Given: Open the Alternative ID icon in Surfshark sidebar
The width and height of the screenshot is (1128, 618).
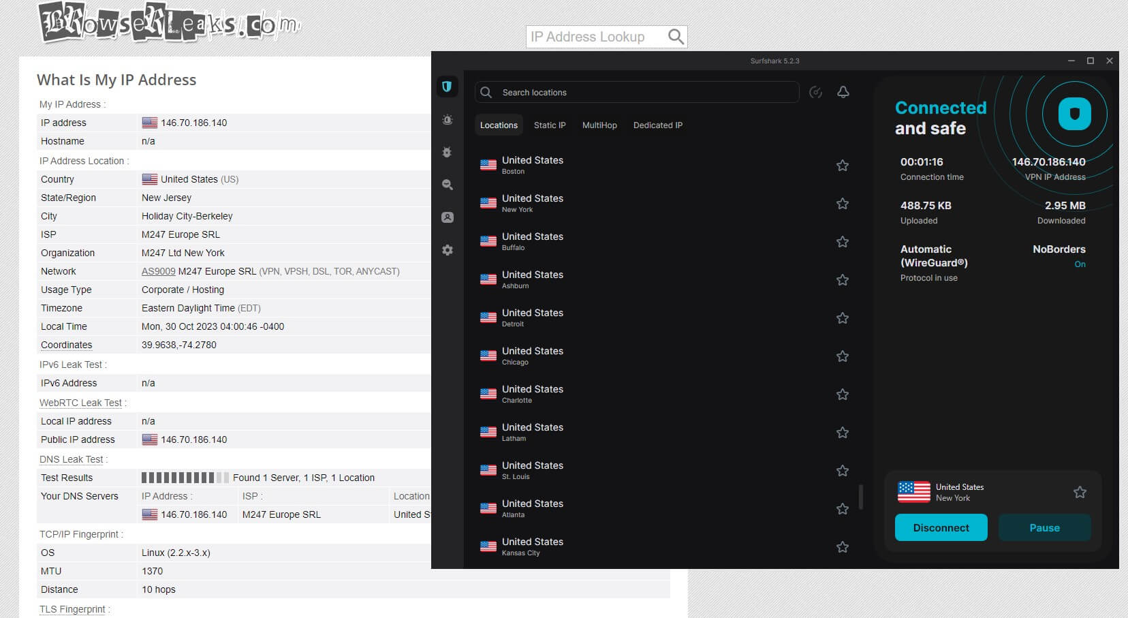Looking at the screenshot, I should 448,217.
